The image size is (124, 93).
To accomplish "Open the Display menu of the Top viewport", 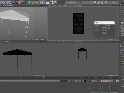I will tap(60, 6).
